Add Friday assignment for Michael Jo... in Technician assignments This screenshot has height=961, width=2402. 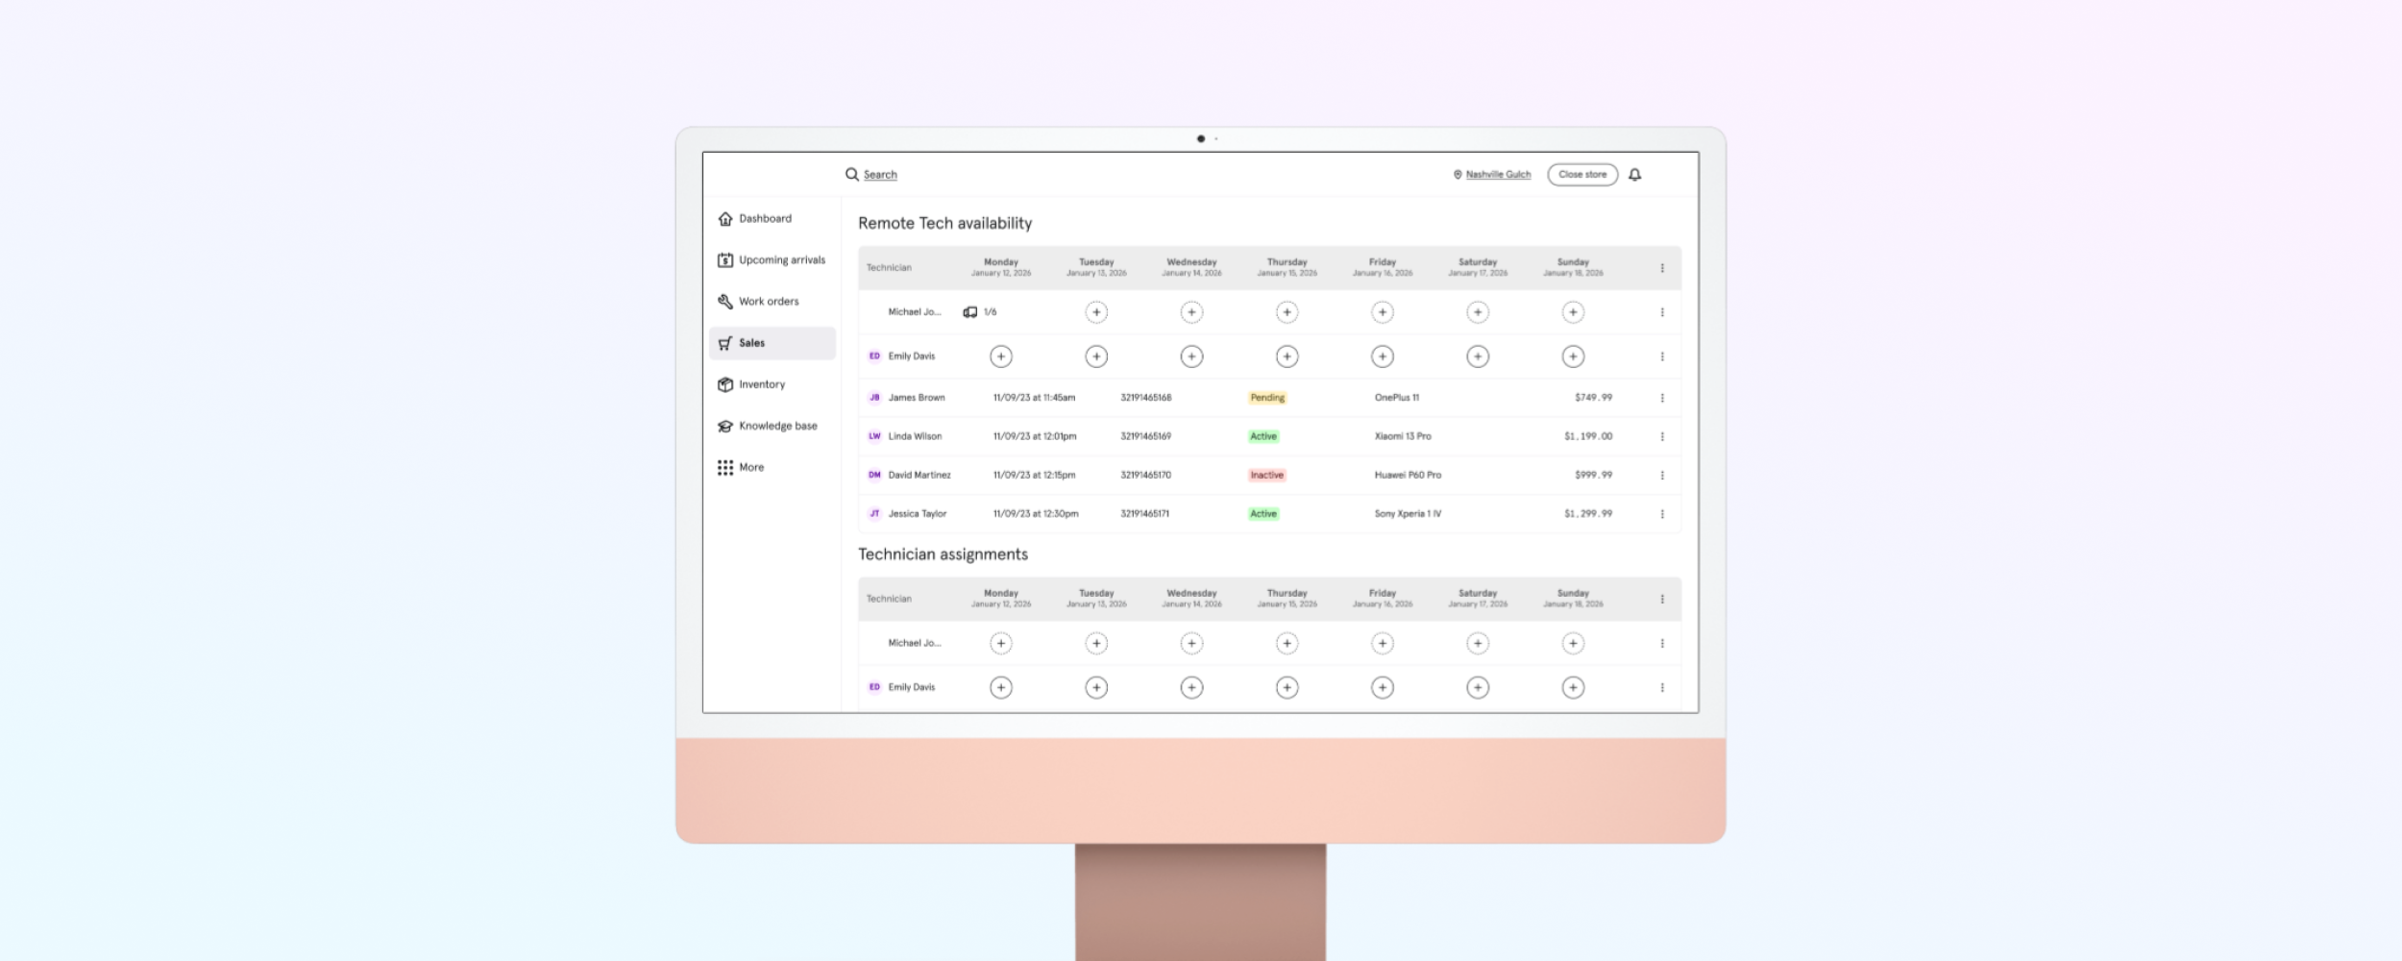[1382, 643]
